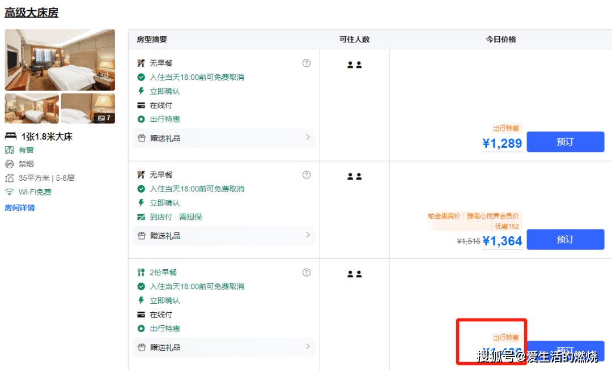Click the Wi-Fi免费 icon
612x370 pixels.
coord(9,192)
